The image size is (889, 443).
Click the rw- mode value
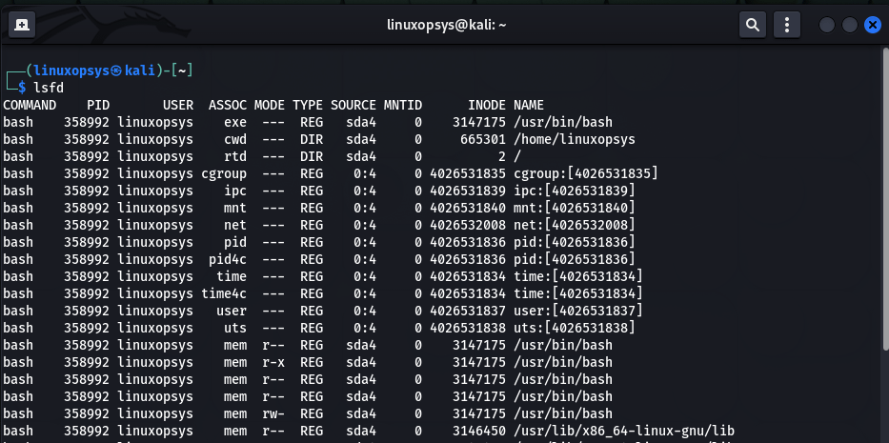(273, 413)
